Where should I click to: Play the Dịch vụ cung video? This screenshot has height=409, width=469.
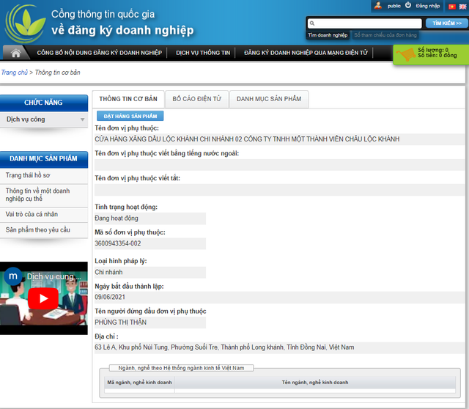coord(43,298)
